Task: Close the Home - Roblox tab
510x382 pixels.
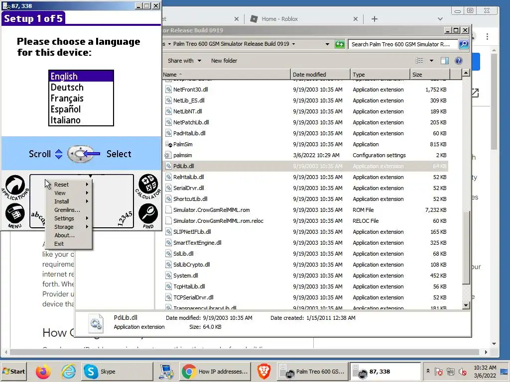Action: coord(356,19)
